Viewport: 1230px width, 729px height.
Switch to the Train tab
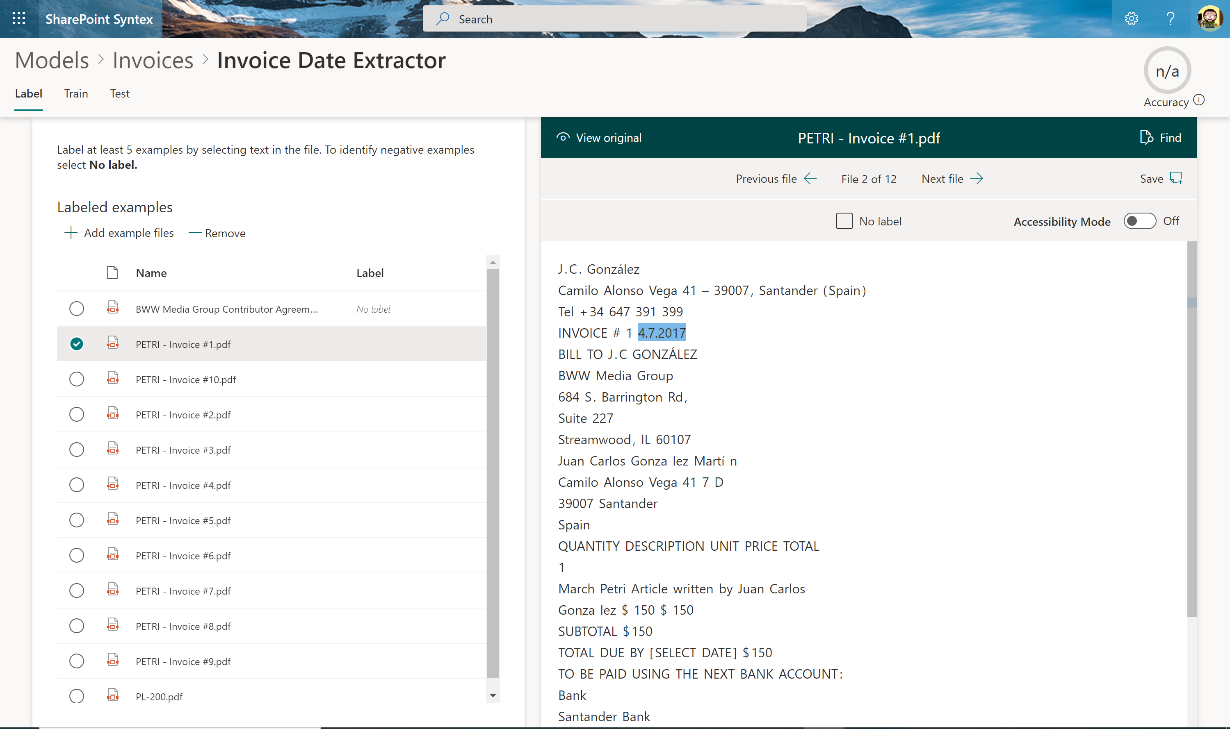(76, 93)
